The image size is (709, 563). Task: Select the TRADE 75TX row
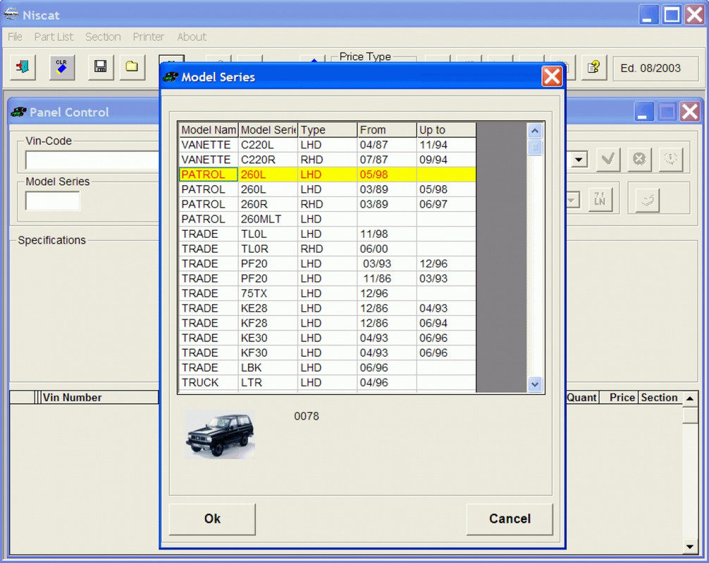328,293
